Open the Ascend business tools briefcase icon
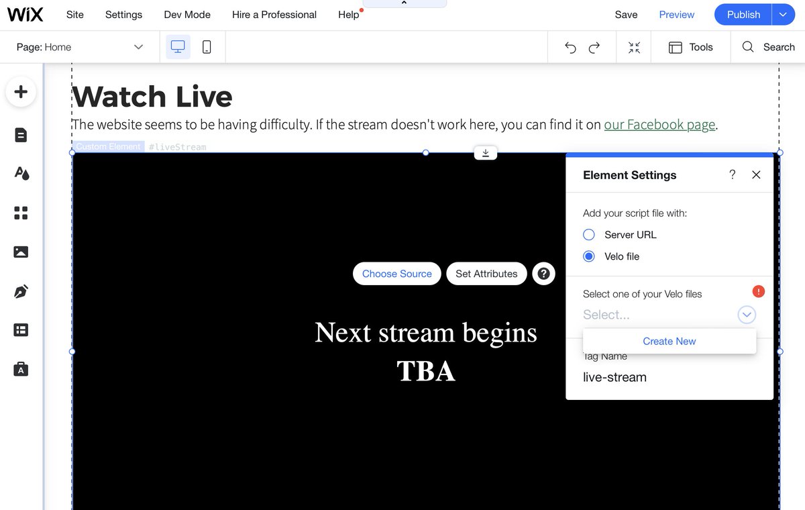805x510 pixels. pos(21,369)
